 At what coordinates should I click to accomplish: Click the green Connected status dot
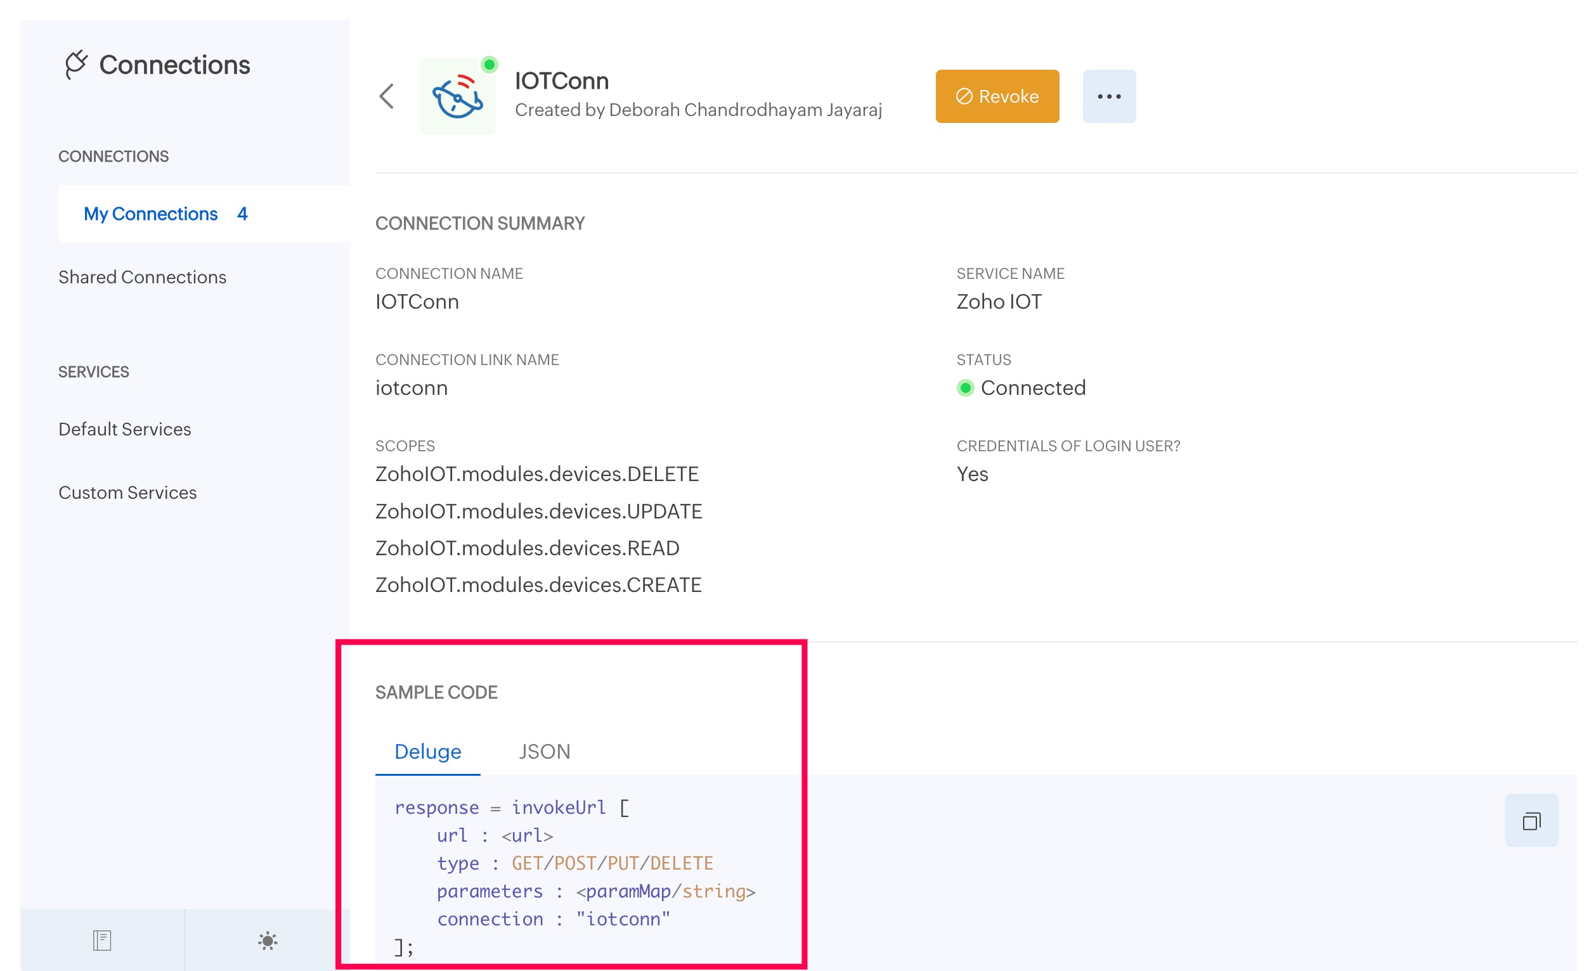966,388
